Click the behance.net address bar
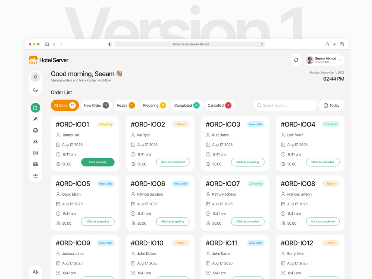Screen dimensions: 372x279 tap(190, 44)
